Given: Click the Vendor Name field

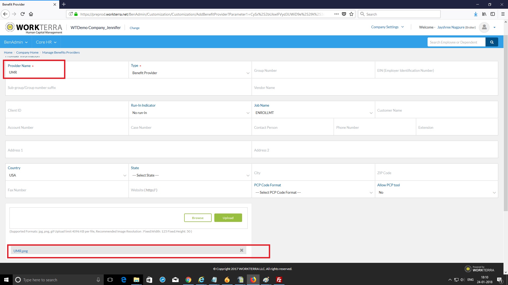Looking at the screenshot, I should 375,87.
